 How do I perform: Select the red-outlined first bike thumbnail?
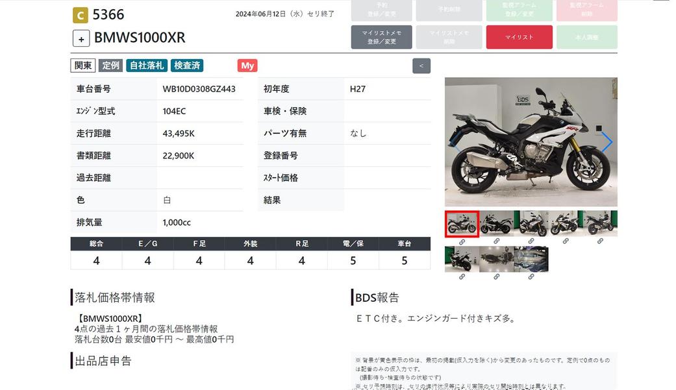click(x=462, y=224)
